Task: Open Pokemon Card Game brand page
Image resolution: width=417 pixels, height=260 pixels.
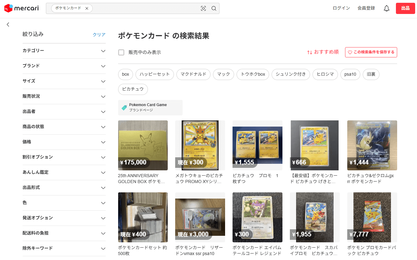Action: click(x=150, y=107)
